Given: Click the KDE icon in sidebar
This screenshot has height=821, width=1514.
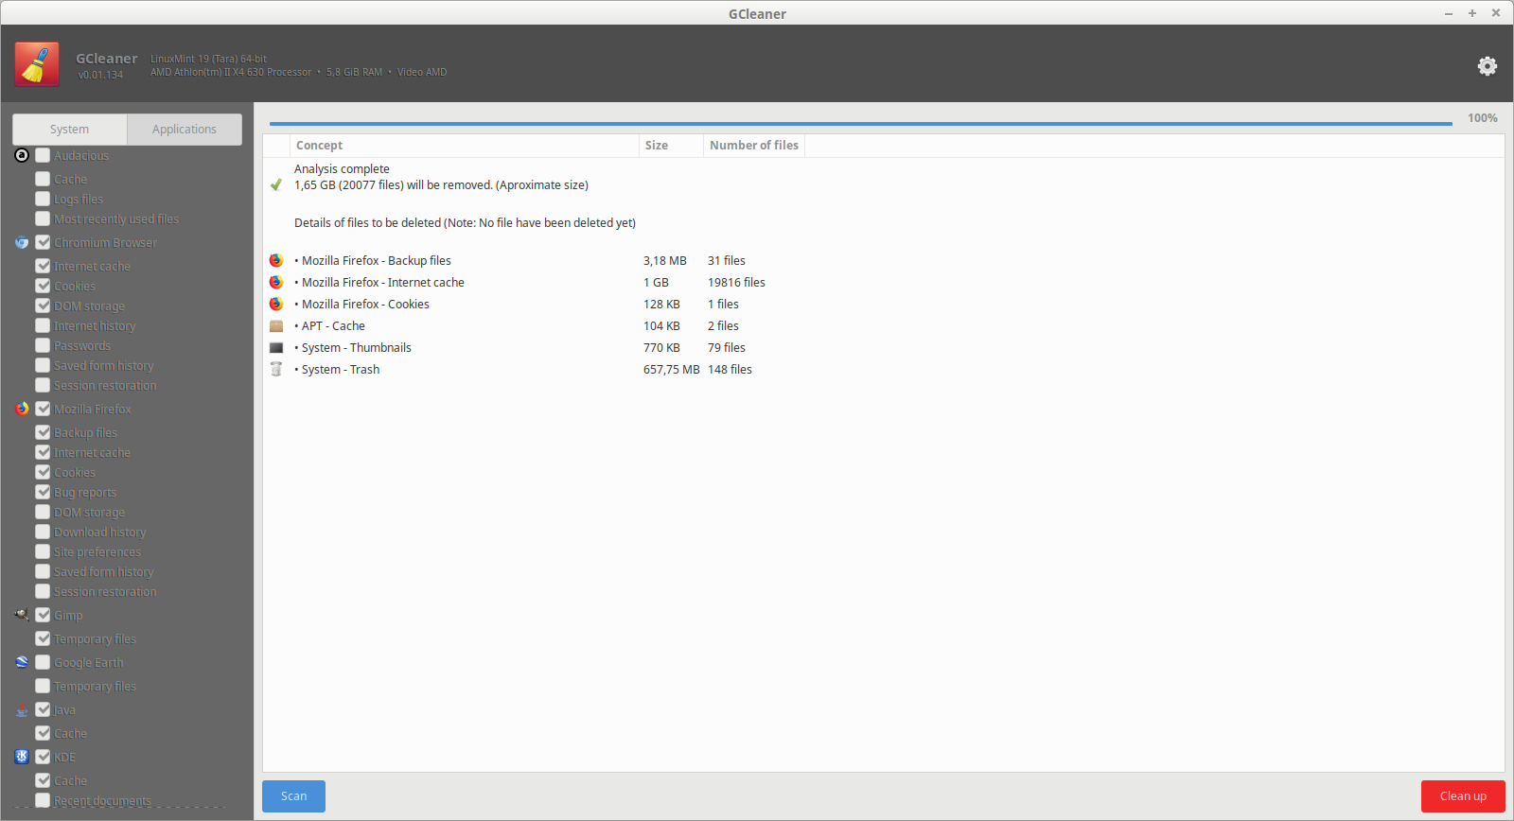Looking at the screenshot, I should [x=22, y=757].
